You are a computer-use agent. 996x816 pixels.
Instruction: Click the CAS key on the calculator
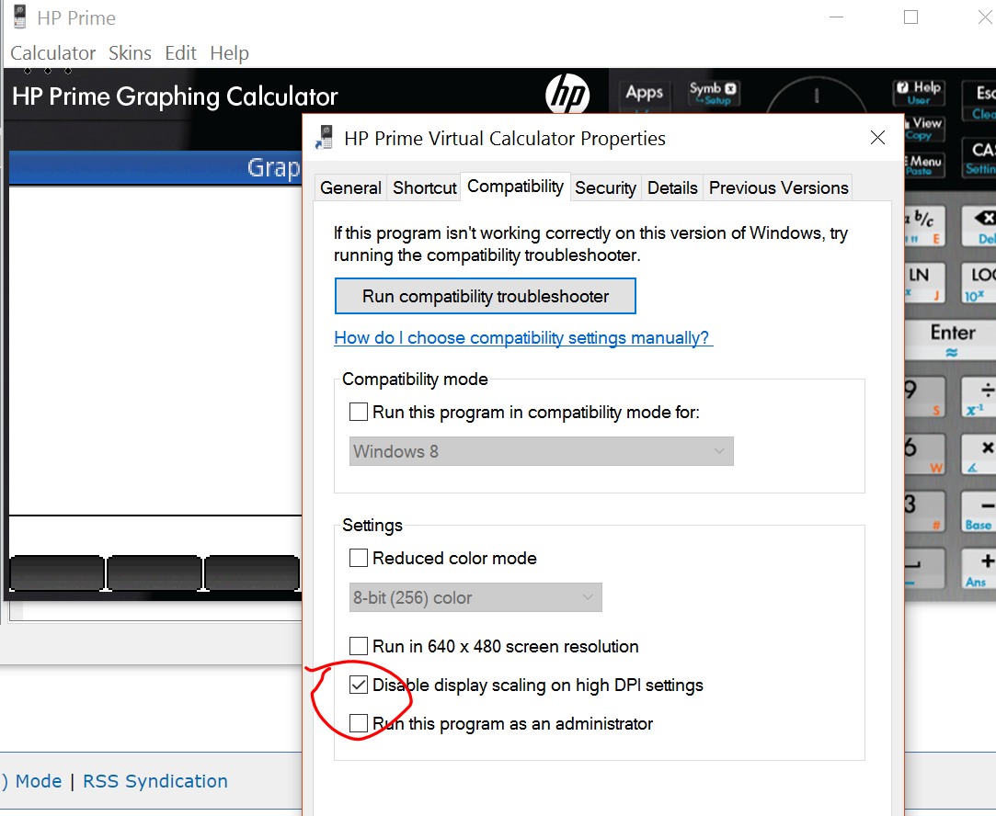(x=979, y=158)
